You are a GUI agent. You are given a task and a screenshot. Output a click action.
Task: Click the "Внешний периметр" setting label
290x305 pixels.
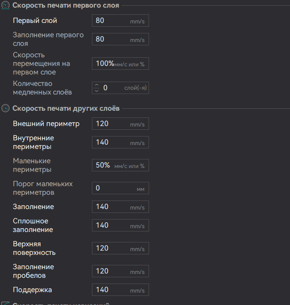pos(46,124)
